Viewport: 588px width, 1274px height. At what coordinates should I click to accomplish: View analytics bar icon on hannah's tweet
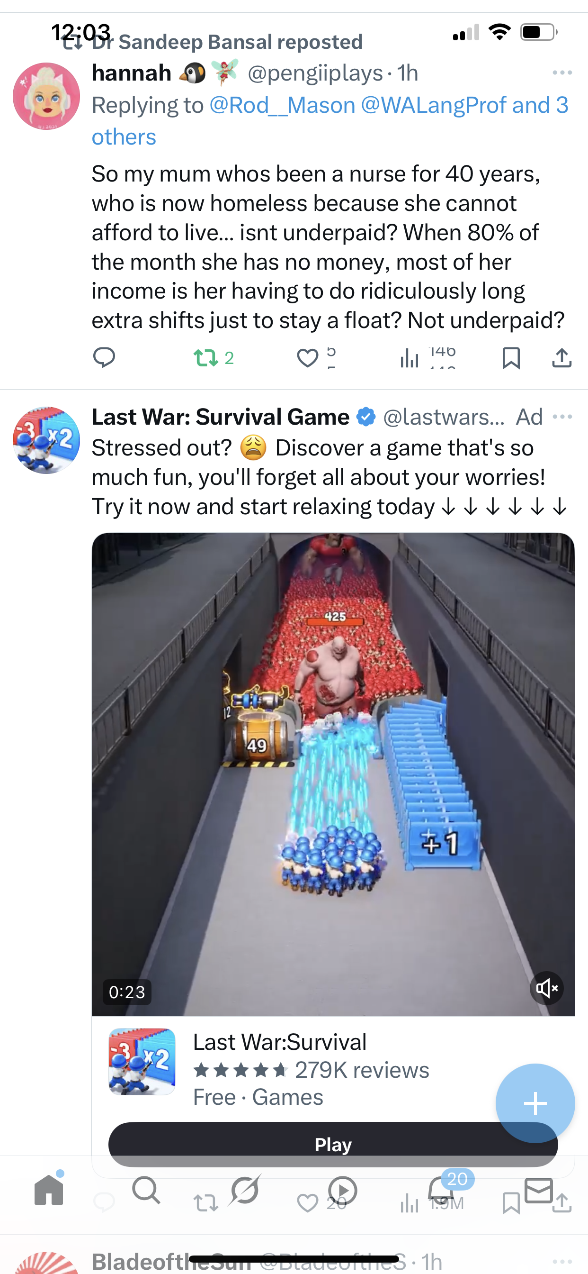[409, 357]
